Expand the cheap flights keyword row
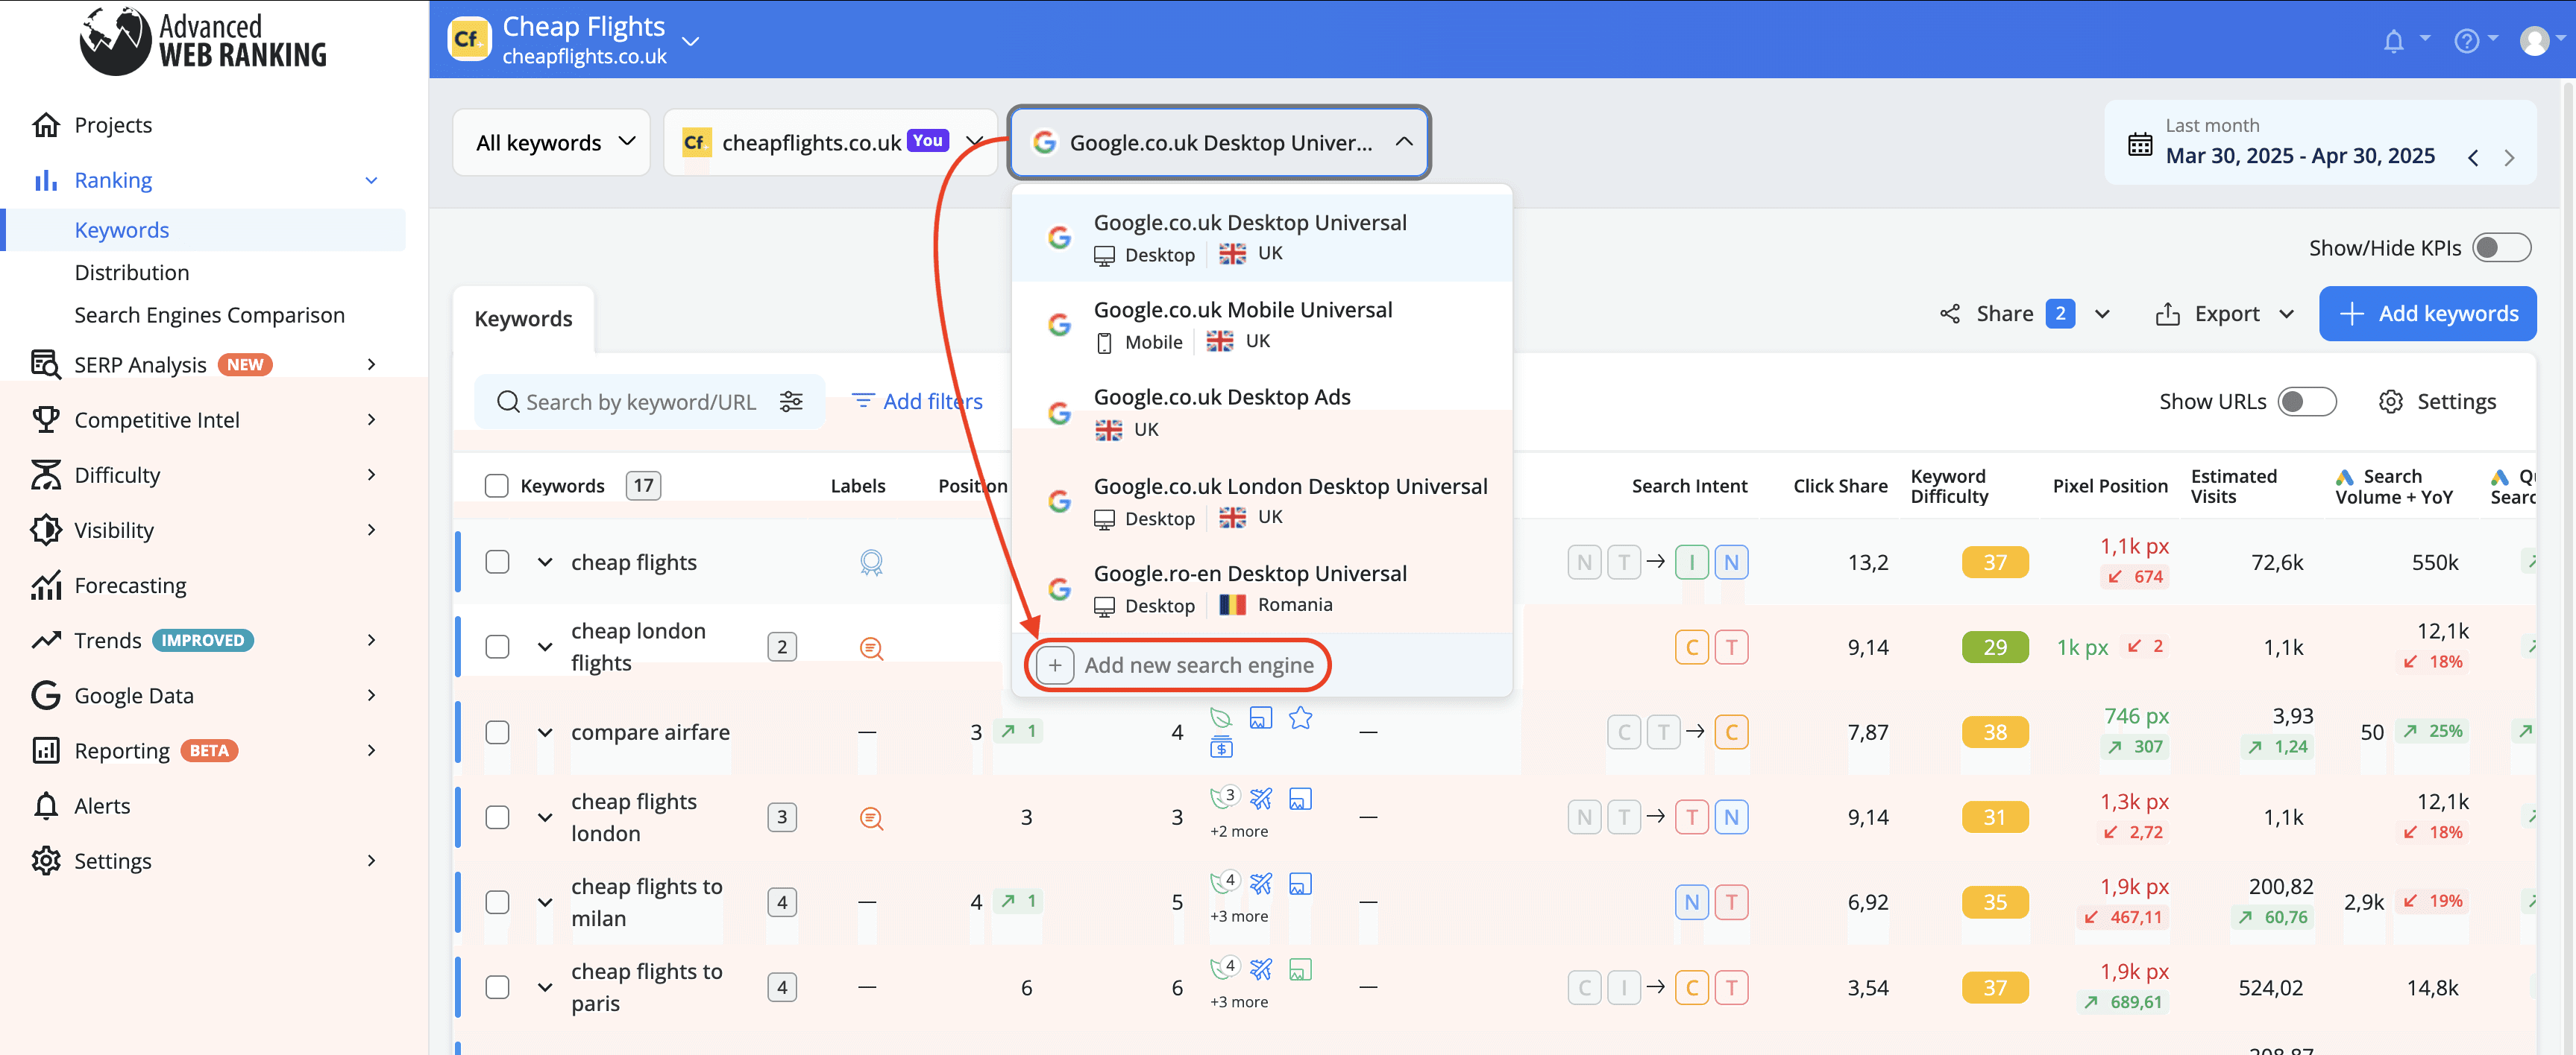2576x1055 pixels. (545, 563)
